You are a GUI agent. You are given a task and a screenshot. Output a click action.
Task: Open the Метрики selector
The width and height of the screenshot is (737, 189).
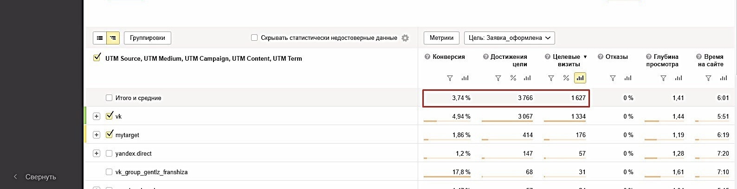[441, 38]
